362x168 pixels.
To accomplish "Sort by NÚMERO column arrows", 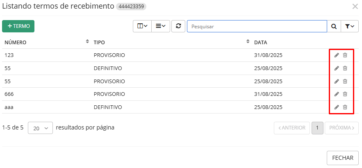I will click(87, 41).
